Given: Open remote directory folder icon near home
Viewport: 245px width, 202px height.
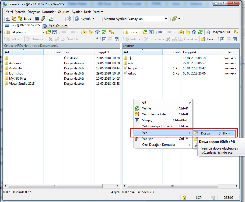Looking at the screenshot, I should [145, 32].
